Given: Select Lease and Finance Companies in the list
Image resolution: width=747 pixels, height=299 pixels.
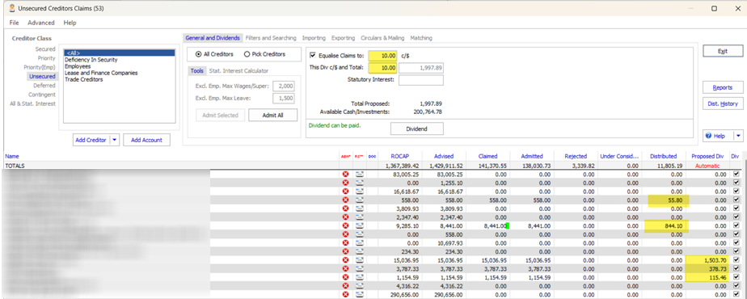Looking at the screenshot, I should (x=102, y=73).
